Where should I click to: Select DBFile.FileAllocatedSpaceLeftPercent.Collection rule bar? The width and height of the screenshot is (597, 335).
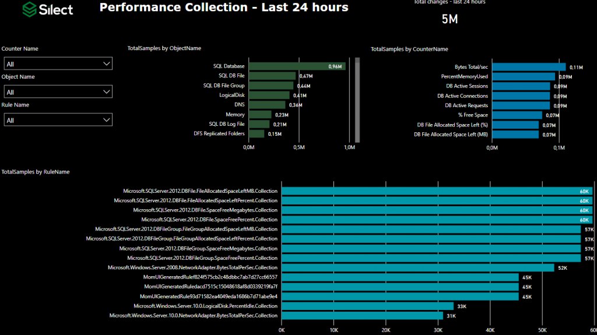coord(437,200)
